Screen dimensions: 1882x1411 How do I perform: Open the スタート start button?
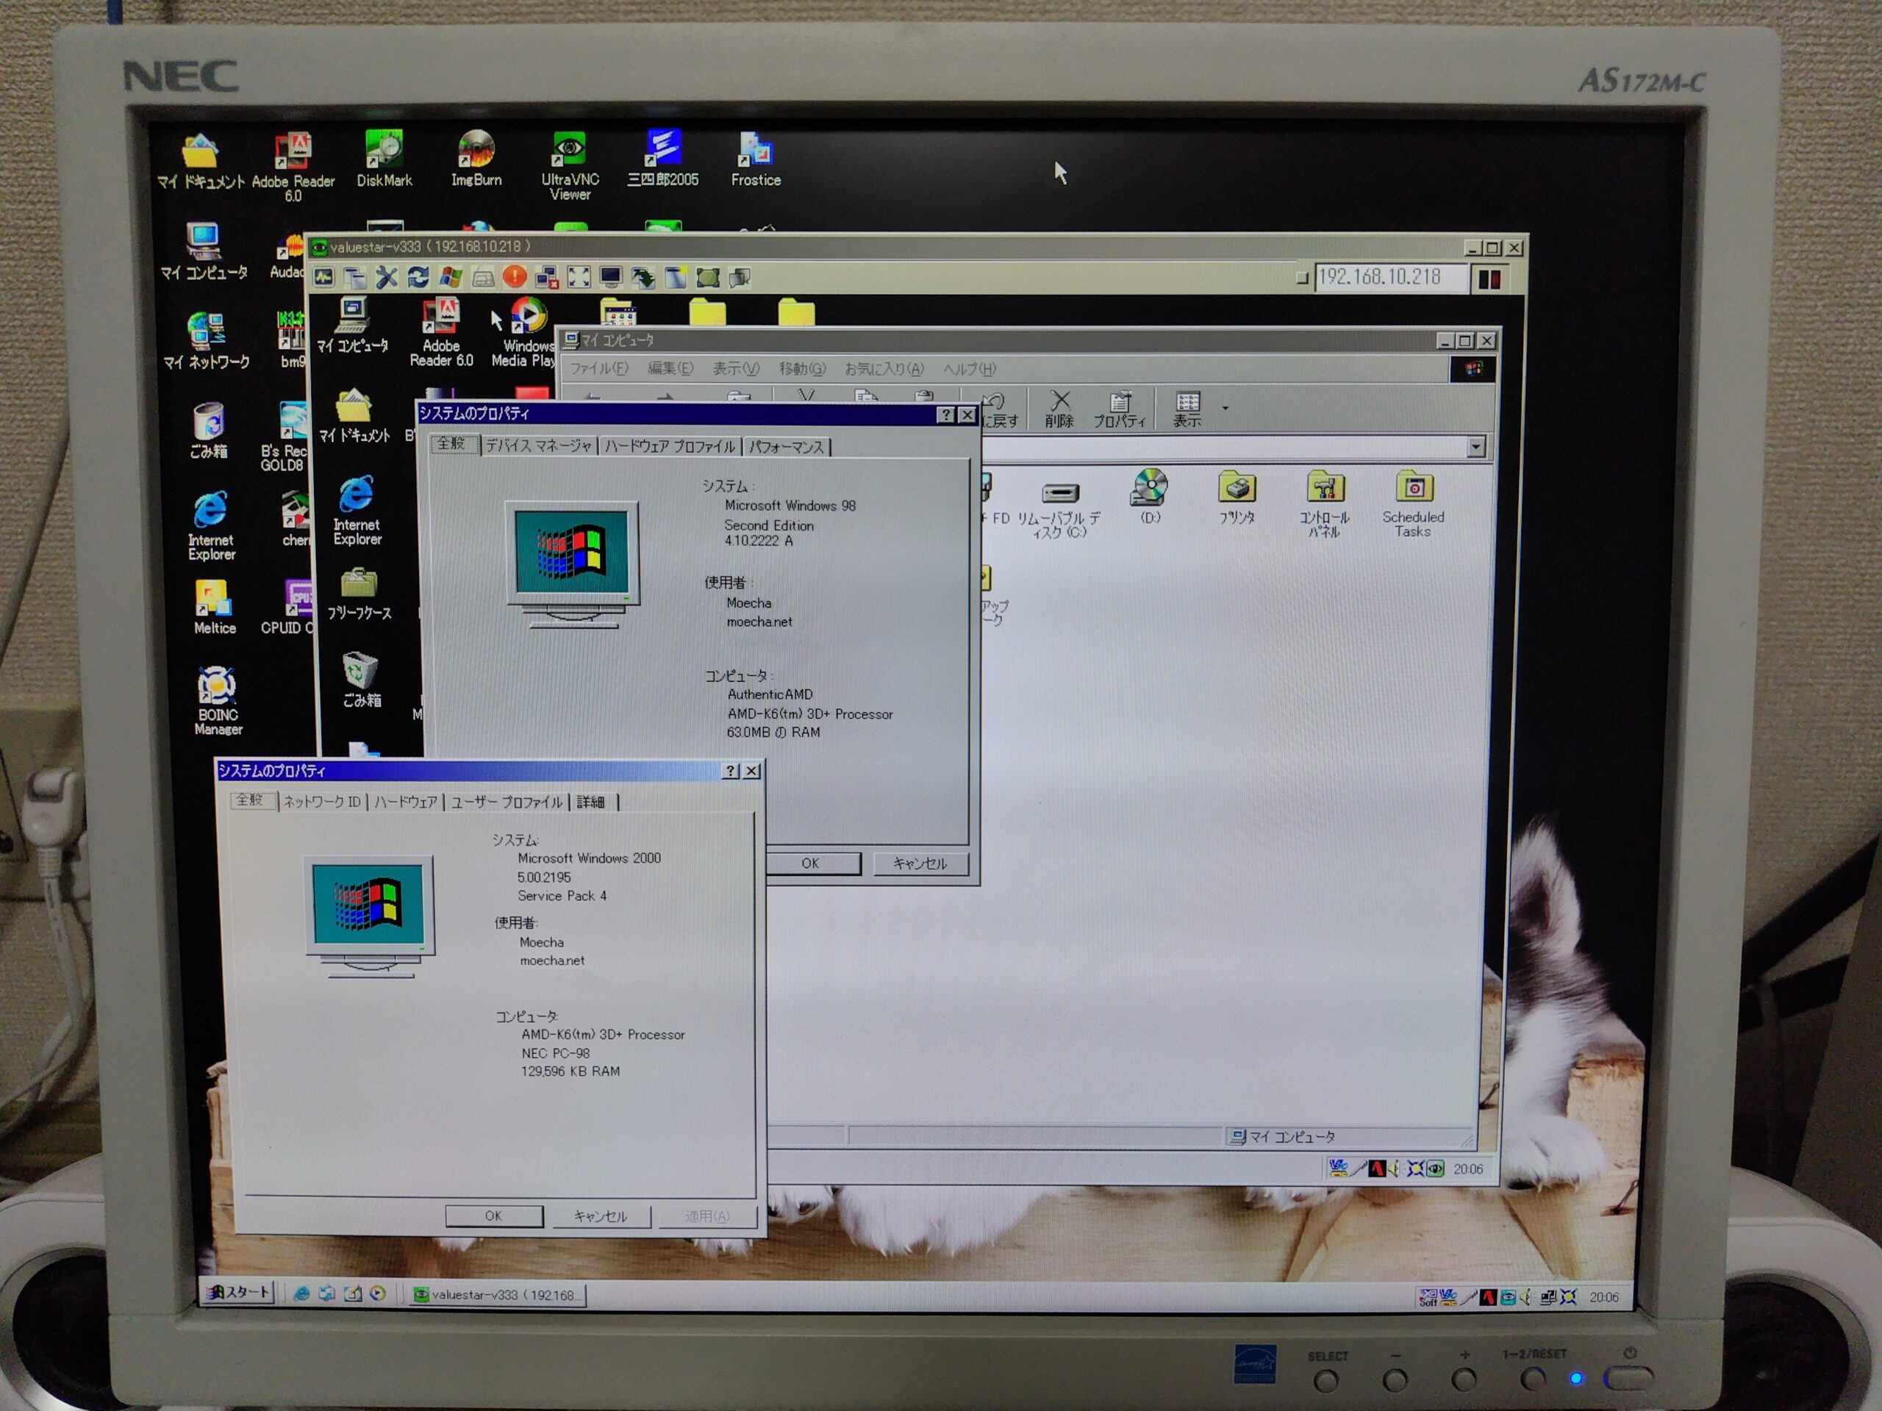[x=238, y=1292]
